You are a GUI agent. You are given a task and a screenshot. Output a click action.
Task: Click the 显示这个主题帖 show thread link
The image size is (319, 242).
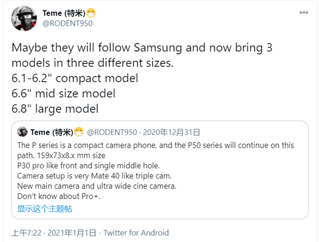pyautogui.click(x=45, y=209)
